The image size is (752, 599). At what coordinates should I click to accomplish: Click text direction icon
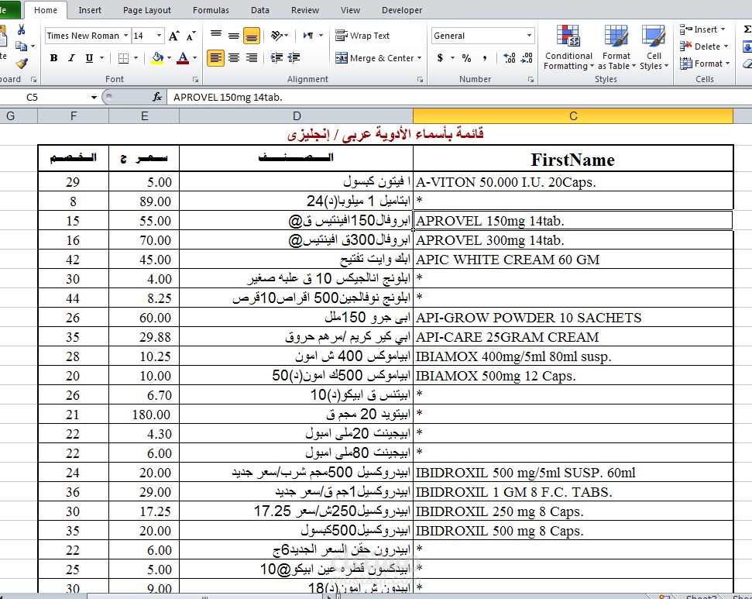pos(308,36)
